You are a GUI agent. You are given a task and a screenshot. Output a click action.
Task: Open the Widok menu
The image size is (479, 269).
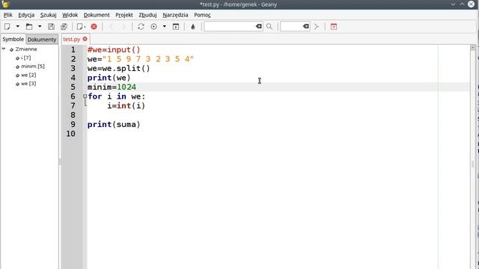pos(70,15)
